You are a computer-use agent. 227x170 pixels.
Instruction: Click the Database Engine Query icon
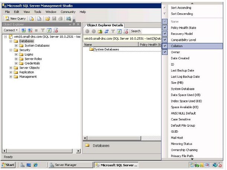(32, 19)
